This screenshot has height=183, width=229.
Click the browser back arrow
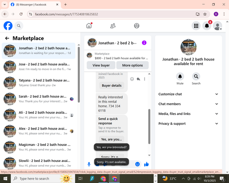click(5, 14)
